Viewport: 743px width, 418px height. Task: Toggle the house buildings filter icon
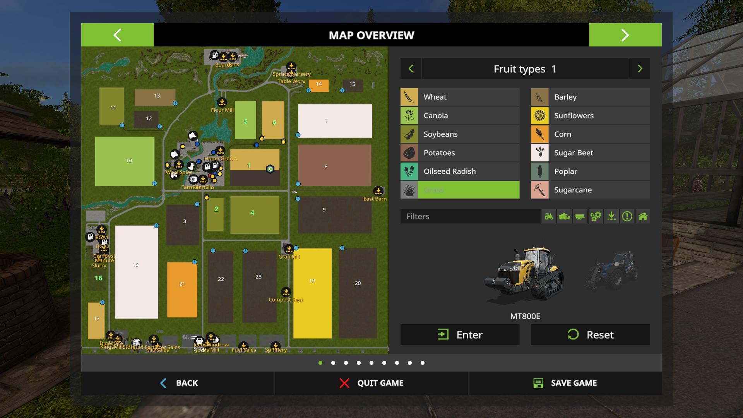[643, 216]
